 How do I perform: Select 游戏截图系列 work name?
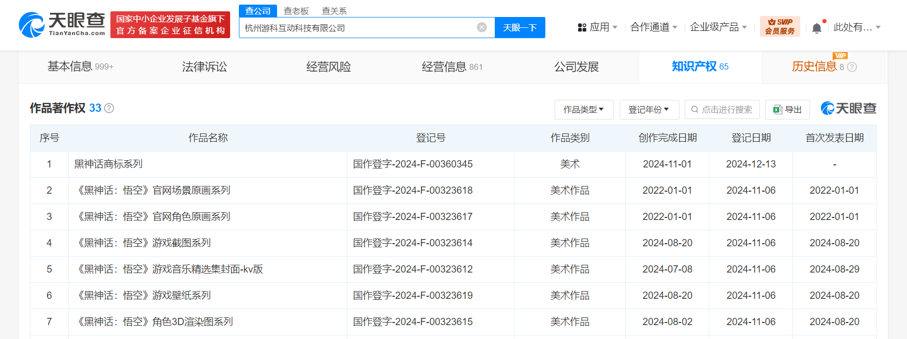pos(143,243)
